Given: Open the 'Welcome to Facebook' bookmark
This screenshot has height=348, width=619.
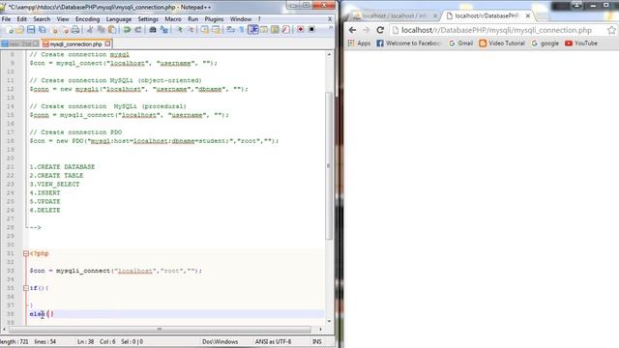Looking at the screenshot, I should 408,43.
